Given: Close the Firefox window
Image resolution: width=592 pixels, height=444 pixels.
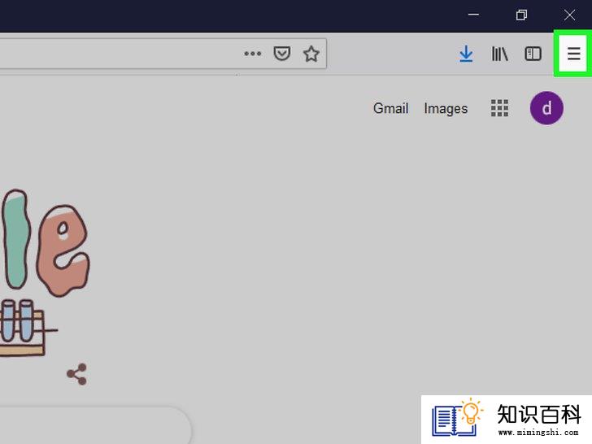Looking at the screenshot, I should 569,15.
